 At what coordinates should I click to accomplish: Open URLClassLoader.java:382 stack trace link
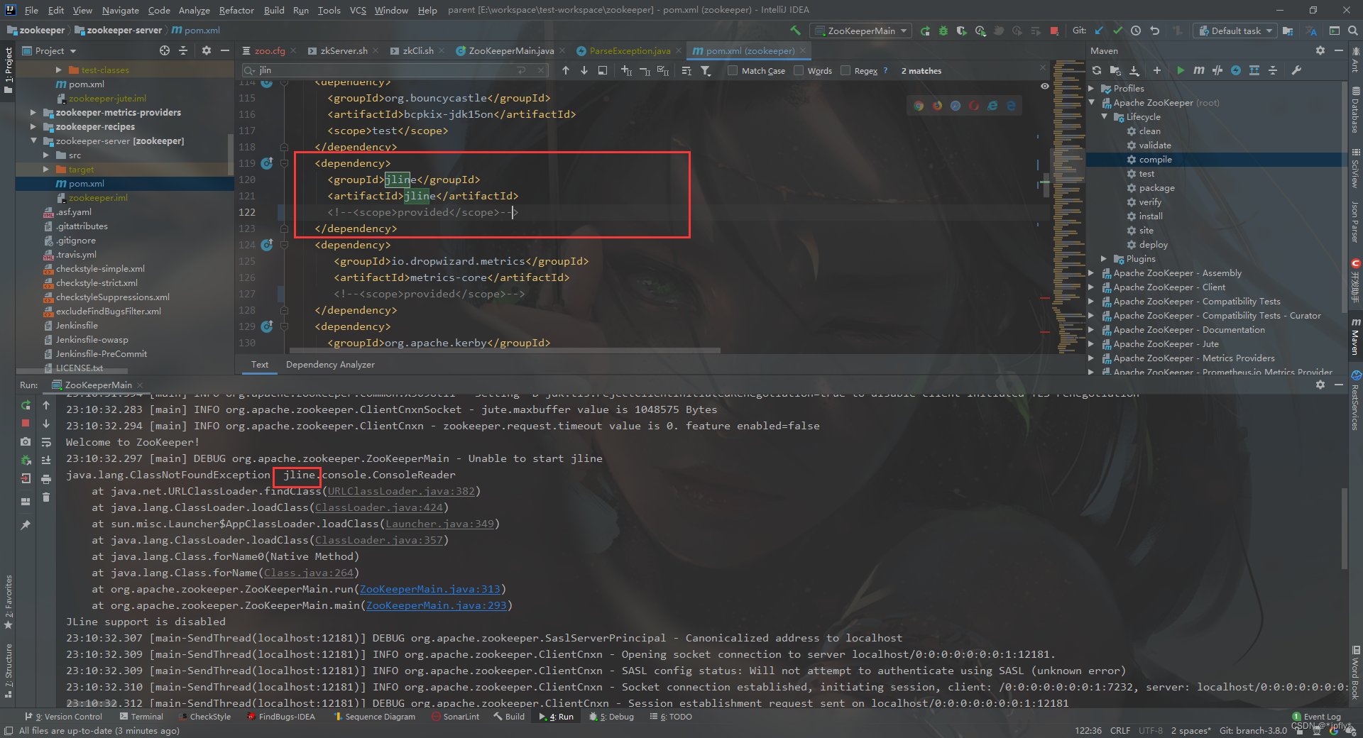(x=401, y=491)
